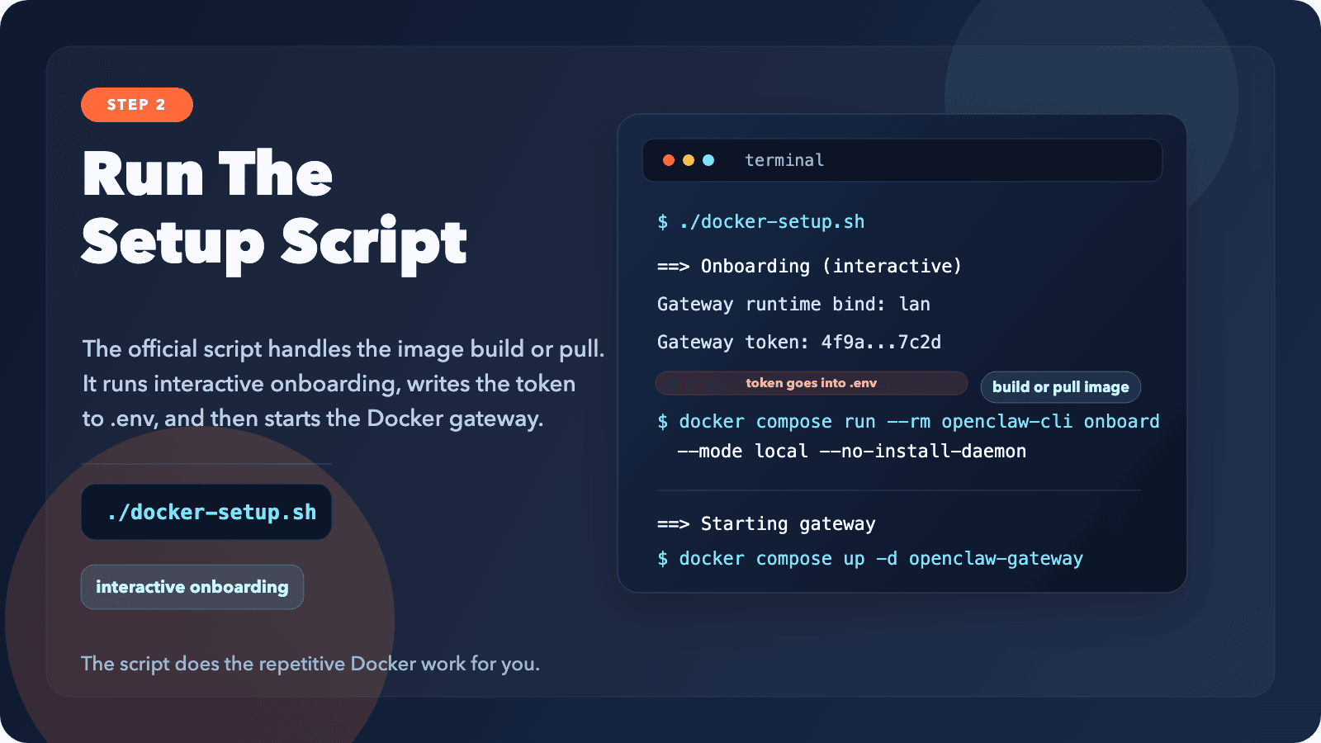Image resolution: width=1321 pixels, height=743 pixels.
Task: Click the prompt symbol on docker compose up line
Action: pyautogui.click(x=660, y=558)
